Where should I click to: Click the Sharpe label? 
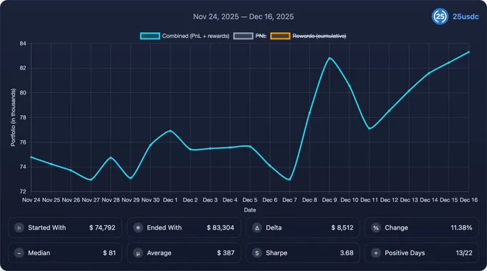click(276, 253)
